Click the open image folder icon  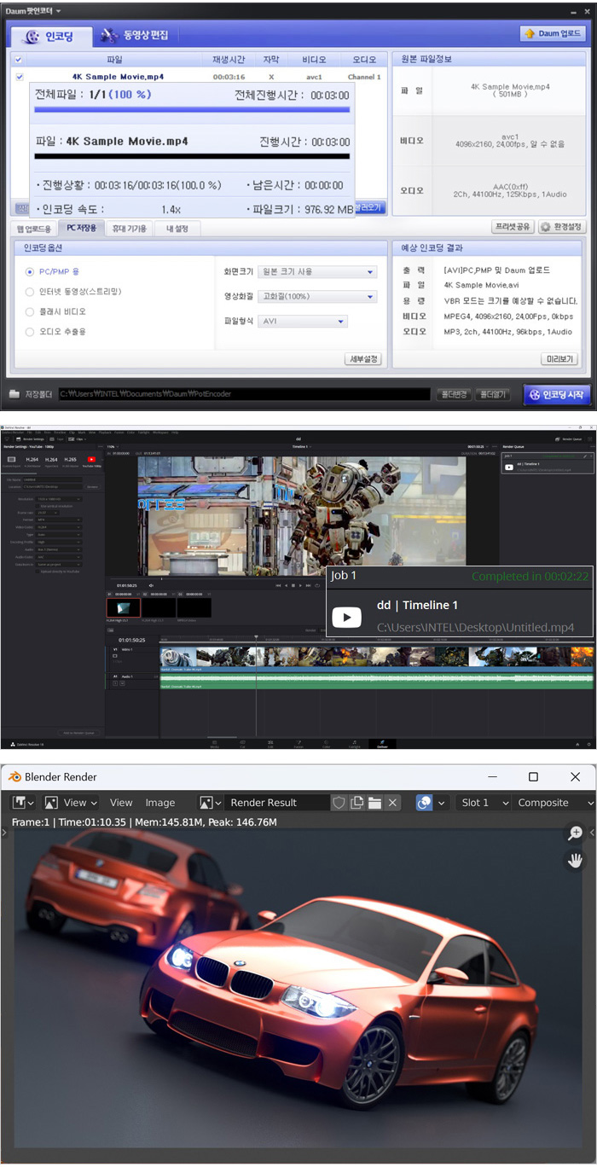[x=374, y=803]
